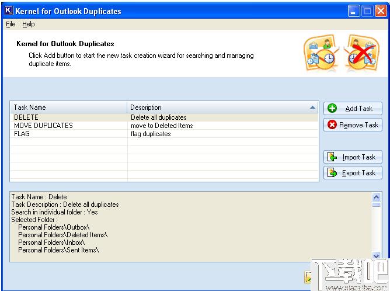Minimize the Kernel for Outlook Duplicates window
The height and width of the screenshot is (291, 390).
click(x=353, y=11)
